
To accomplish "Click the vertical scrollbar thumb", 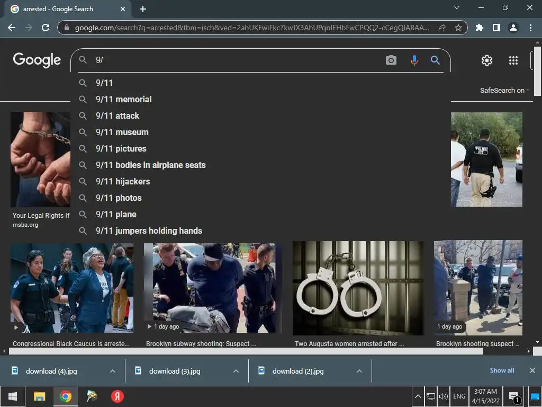I will [537, 71].
